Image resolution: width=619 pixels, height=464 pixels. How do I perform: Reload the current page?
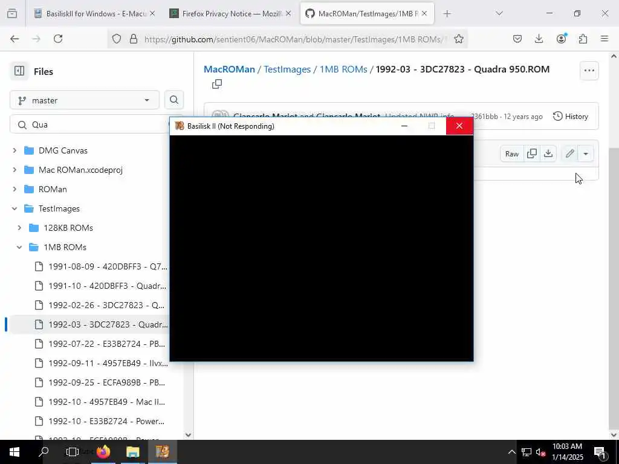pos(58,39)
